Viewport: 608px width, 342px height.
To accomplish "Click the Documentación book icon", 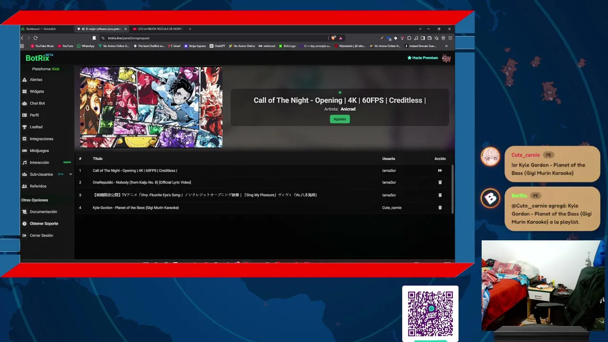I will [x=25, y=212].
